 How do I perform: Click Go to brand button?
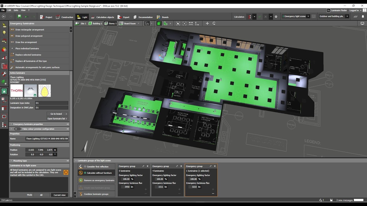pyautogui.click(x=57, y=114)
